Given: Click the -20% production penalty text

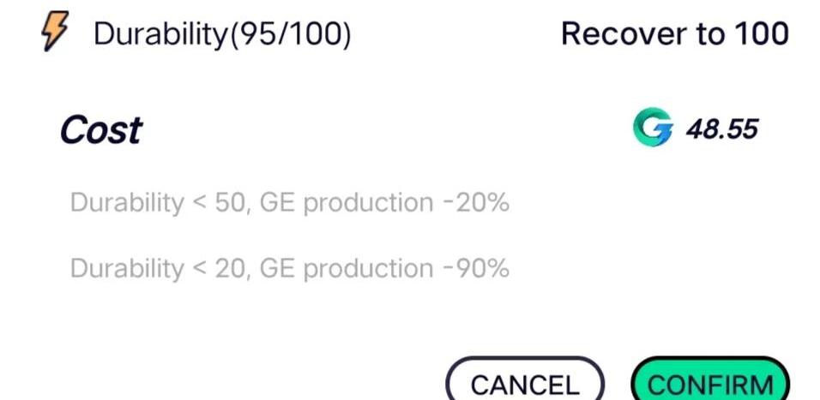Looking at the screenshot, I should (476, 203).
